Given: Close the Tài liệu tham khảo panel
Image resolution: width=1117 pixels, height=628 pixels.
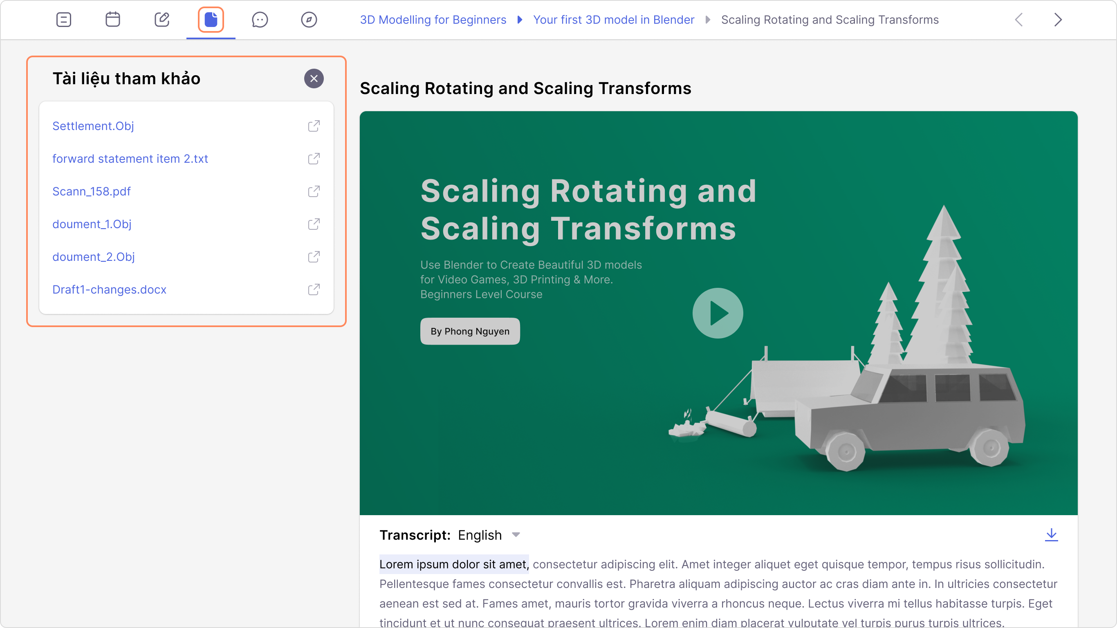Looking at the screenshot, I should pos(314,78).
